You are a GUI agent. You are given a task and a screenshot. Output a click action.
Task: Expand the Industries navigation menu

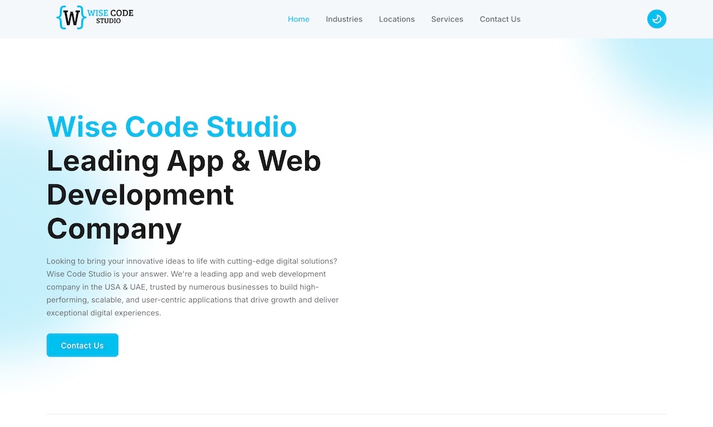[x=344, y=19]
